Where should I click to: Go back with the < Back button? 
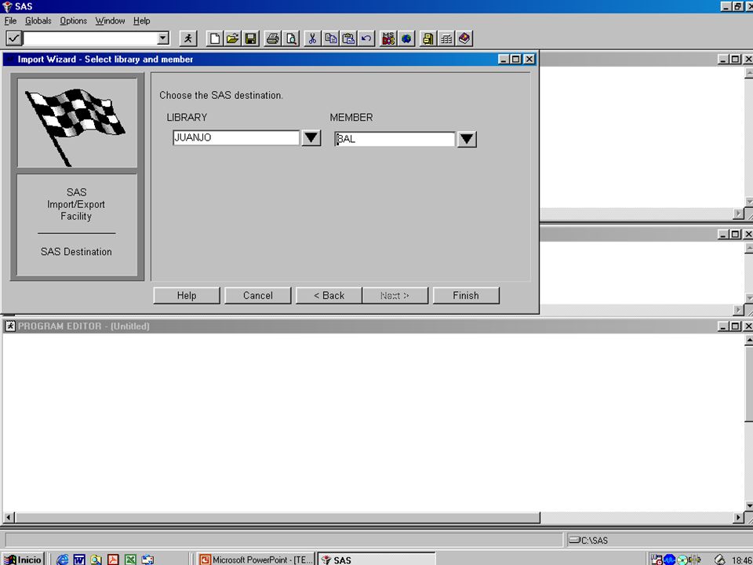point(329,296)
